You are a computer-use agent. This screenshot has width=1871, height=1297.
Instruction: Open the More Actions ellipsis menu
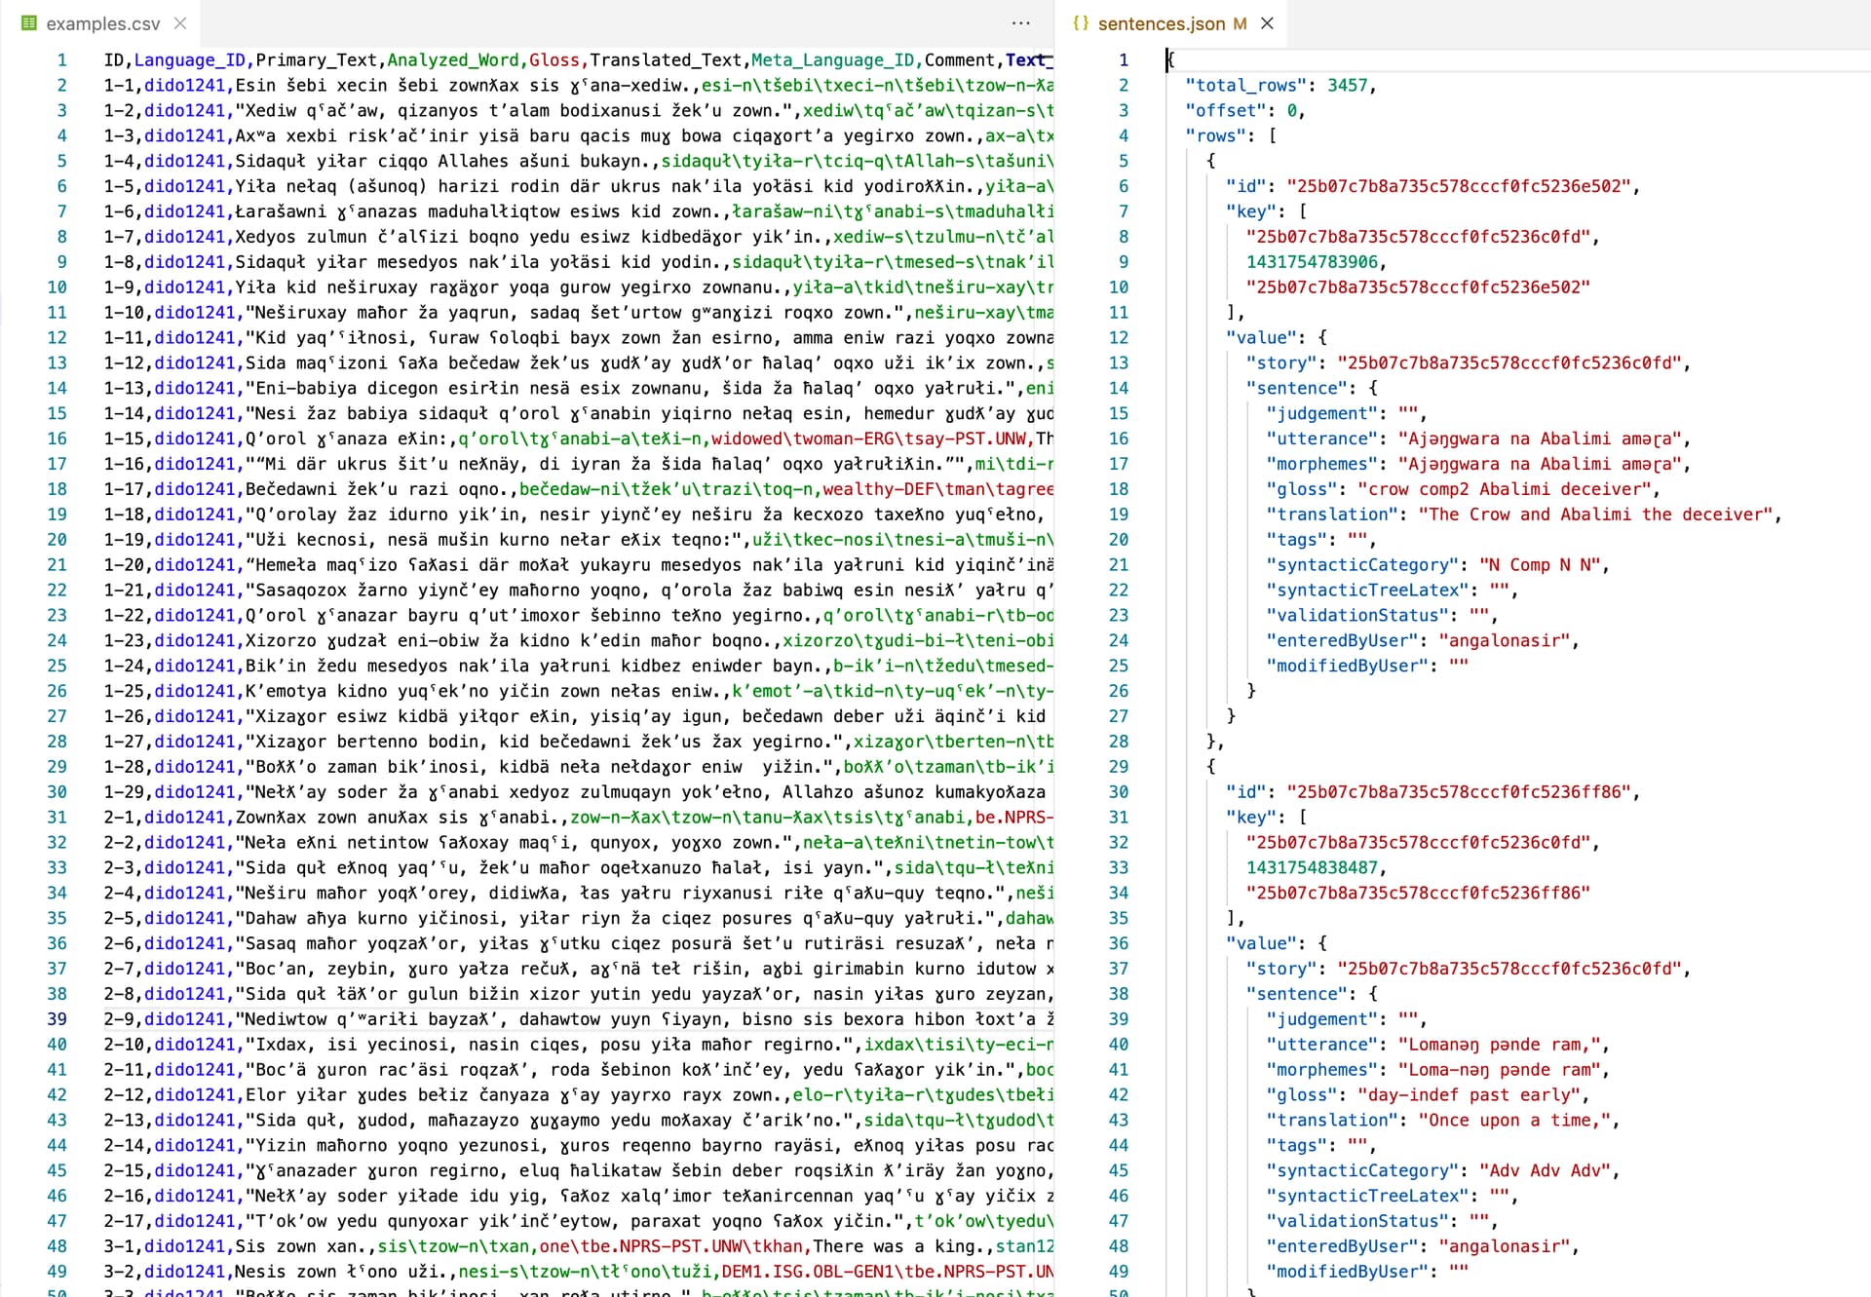click(1020, 23)
